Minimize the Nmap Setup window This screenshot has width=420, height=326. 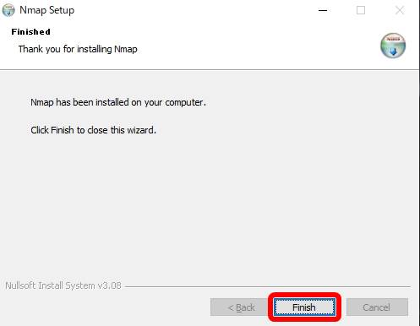(323, 10)
